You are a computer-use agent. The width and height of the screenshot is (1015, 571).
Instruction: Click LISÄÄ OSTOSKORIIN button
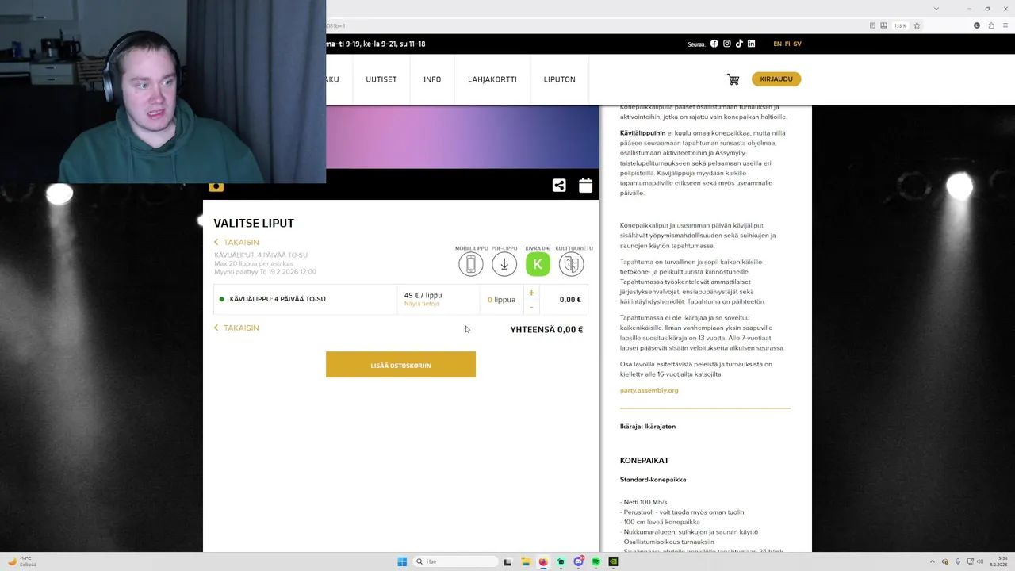(x=400, y=365)
